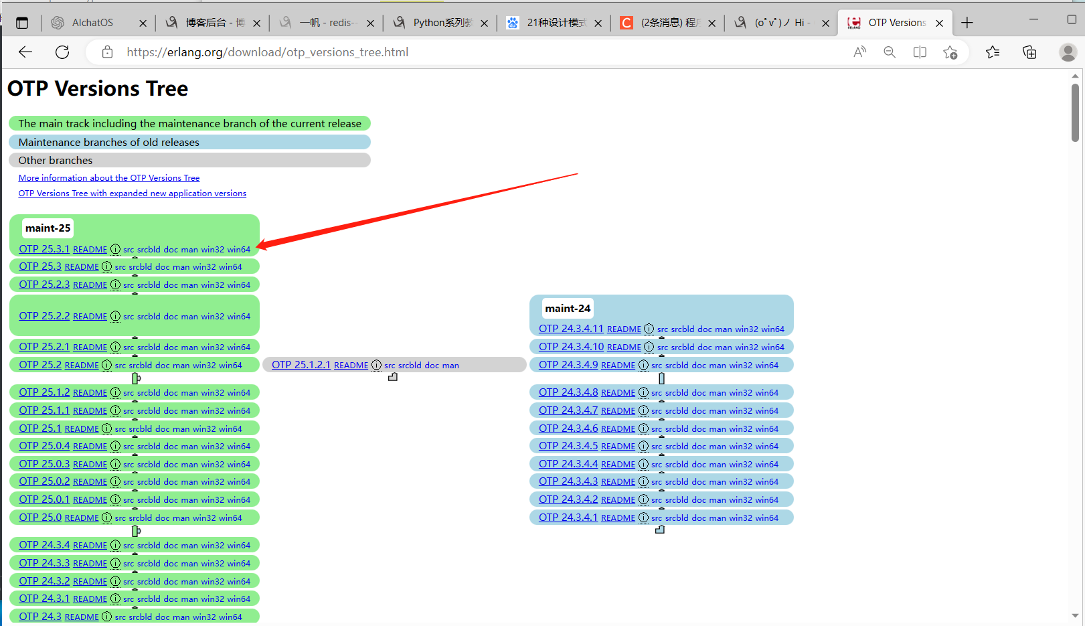Open README for OTP 25.1.2.1

click(x=351, y=365)
